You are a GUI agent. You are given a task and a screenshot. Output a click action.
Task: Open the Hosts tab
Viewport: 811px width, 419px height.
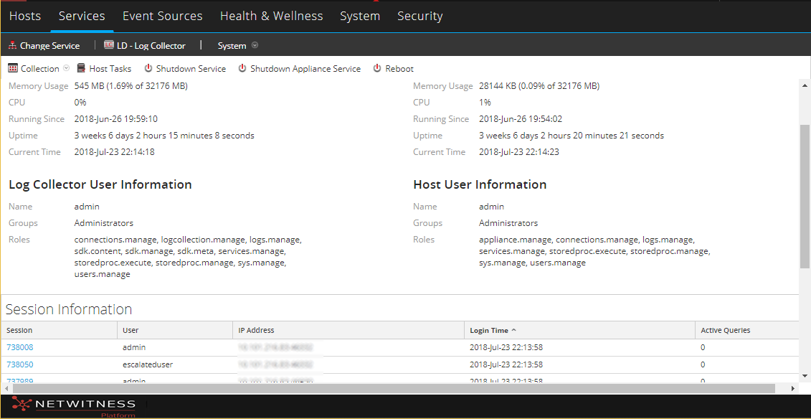click(x=25, y=16)
